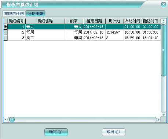The width and height of the screenshot is (168, 139).
Task: Click the horizontal scrollbar left arrow
Action: [x=6, y=120]
